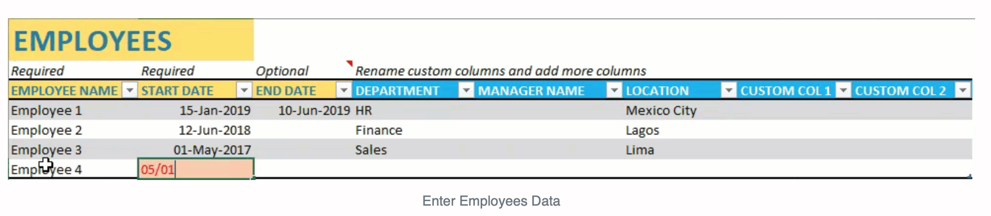Open the END DATE filter dropdown
The height and width of the screenshot is (216, 991).
click(343, 90)
